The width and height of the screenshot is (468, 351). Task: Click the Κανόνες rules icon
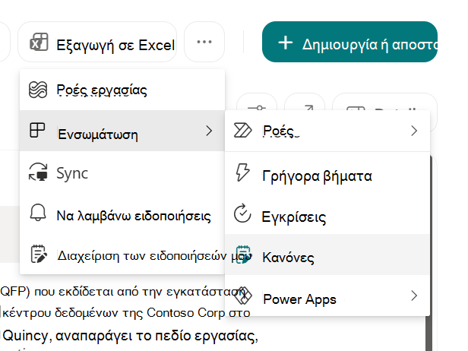coord(243,255)
